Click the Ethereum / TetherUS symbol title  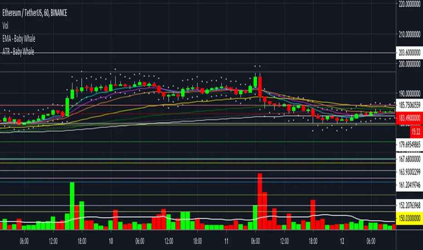tap(35, 13)
